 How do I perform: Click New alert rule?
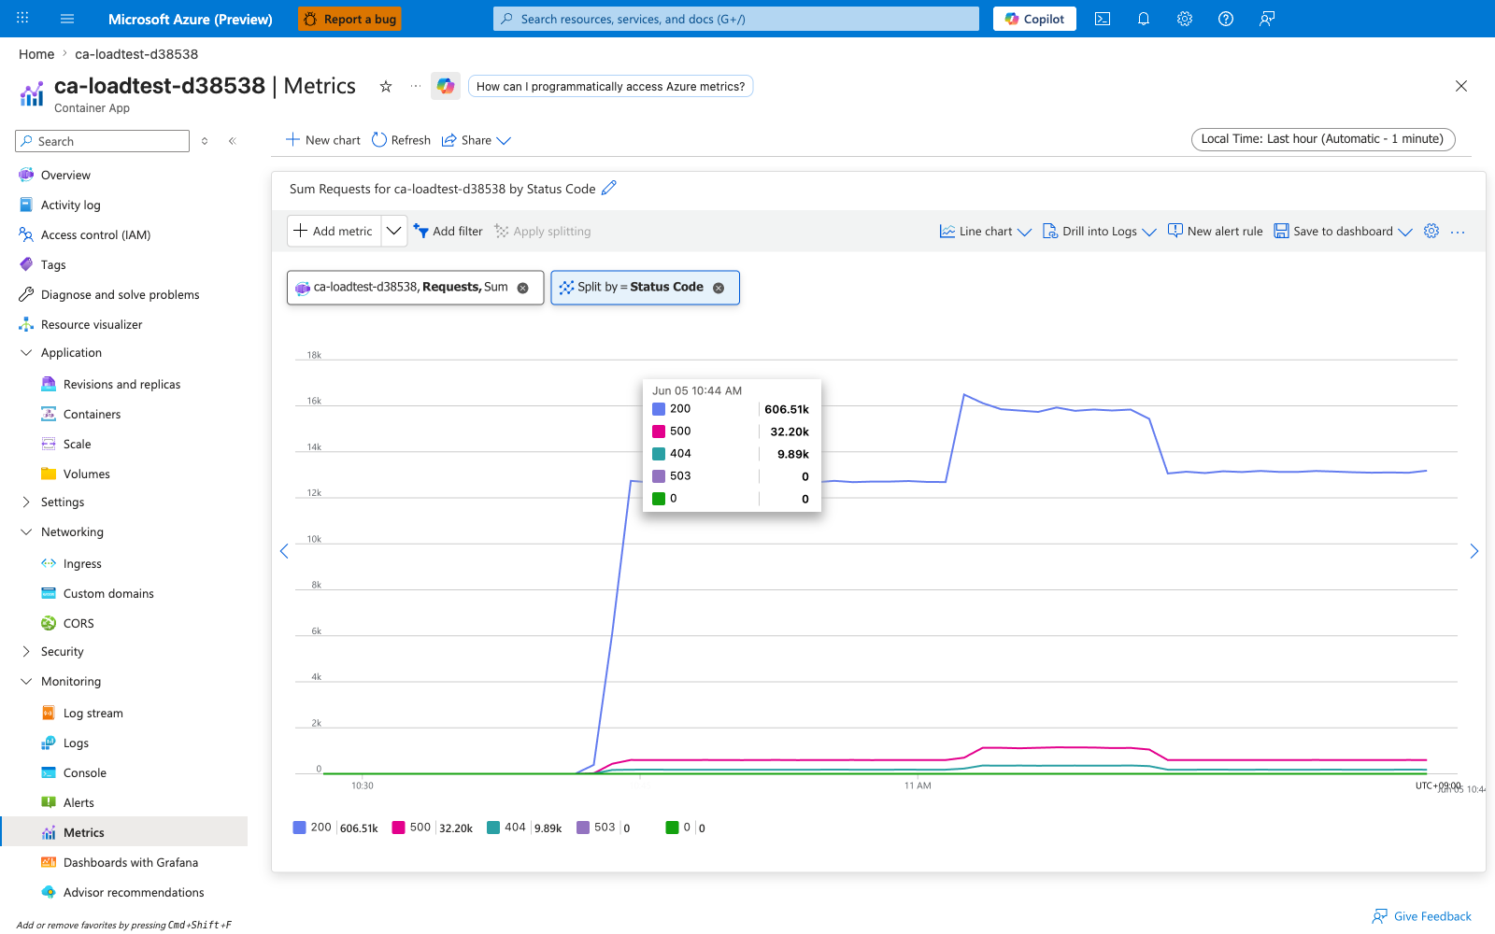[1215, 231]
